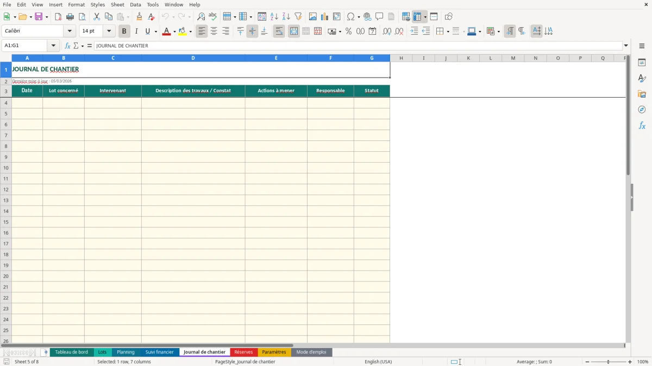Screen dimensions: 652x366
Task: Click the Add Decimal Place icon
Action: (387, 31)
